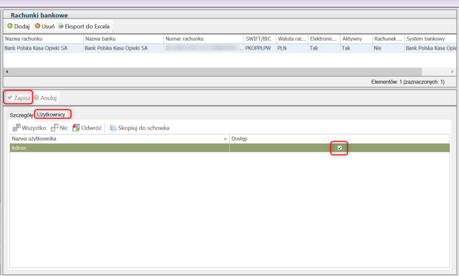The width and height of the screenshot is (459, 276).
Task: Click the Nazwa banku cell of the row
Action: tap(123, 48)
